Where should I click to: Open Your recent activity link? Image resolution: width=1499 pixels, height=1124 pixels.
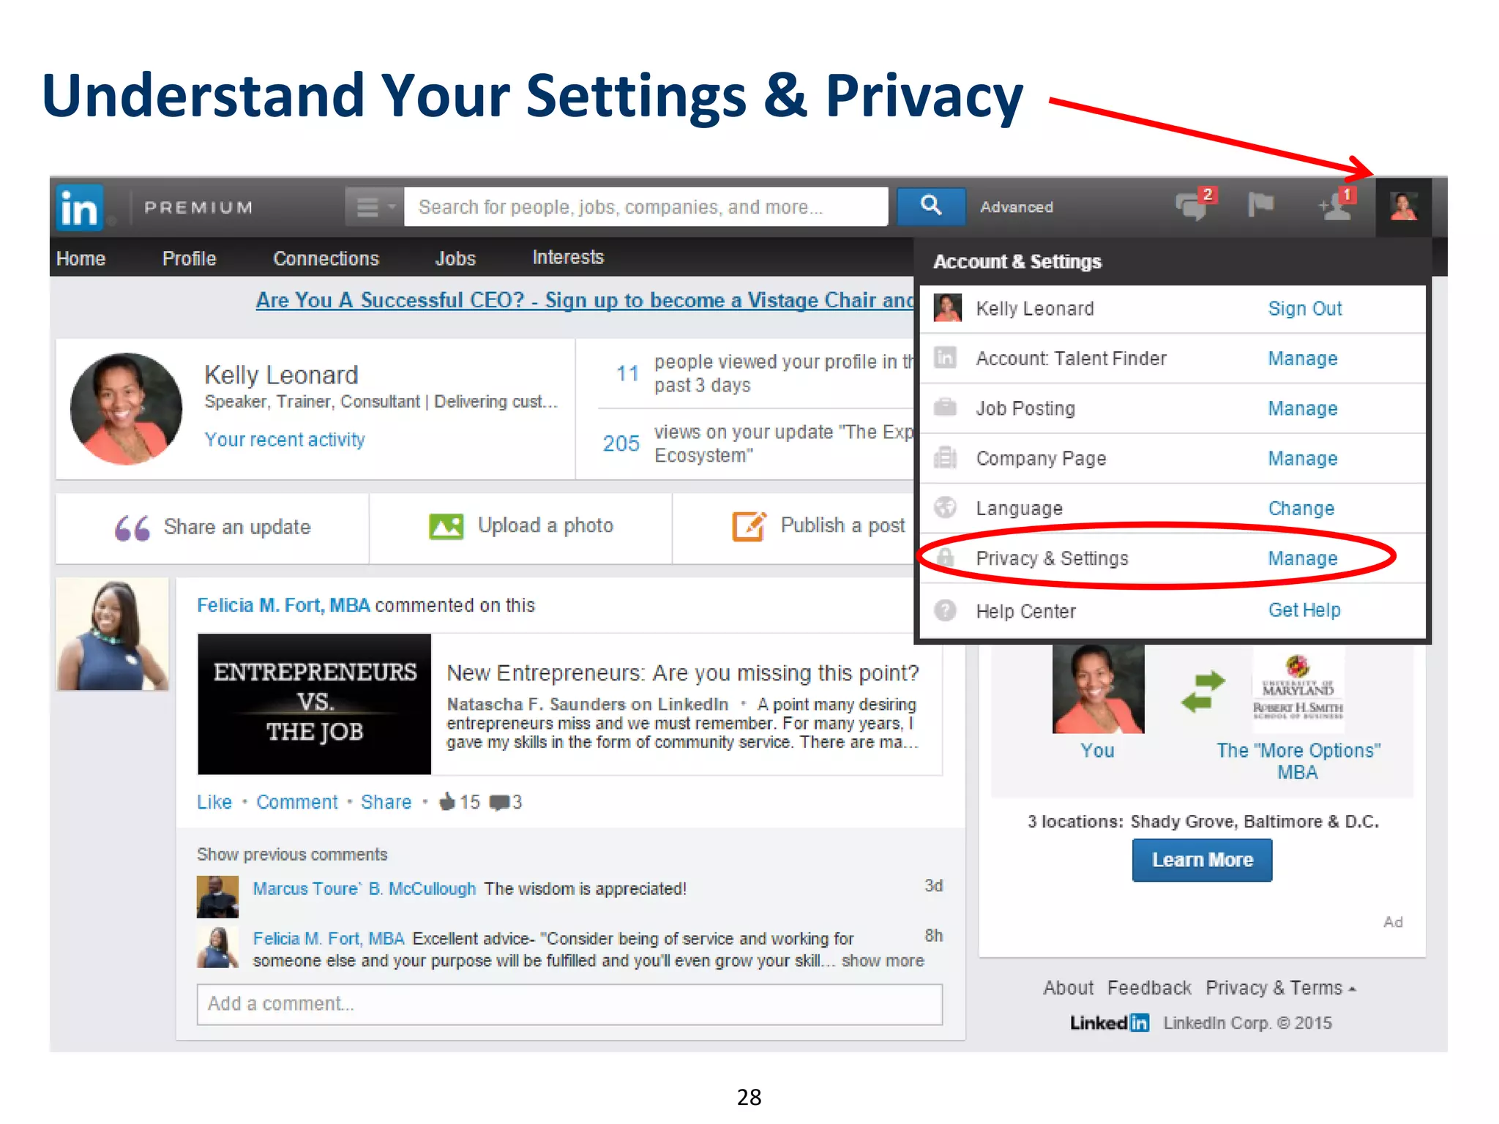(284, 439)
